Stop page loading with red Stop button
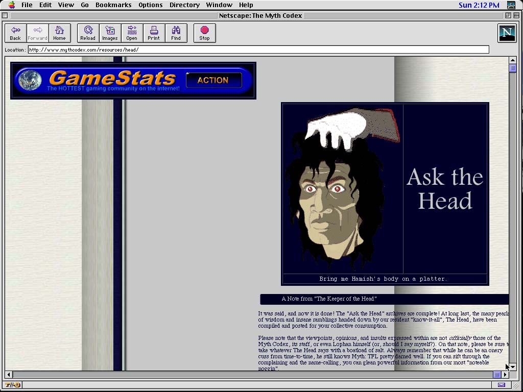 click(204, 33)
